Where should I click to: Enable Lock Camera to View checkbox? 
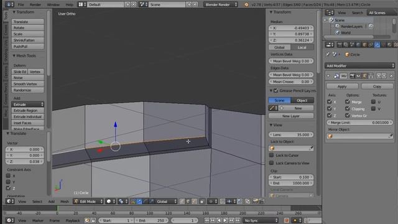tap(271, 163)
